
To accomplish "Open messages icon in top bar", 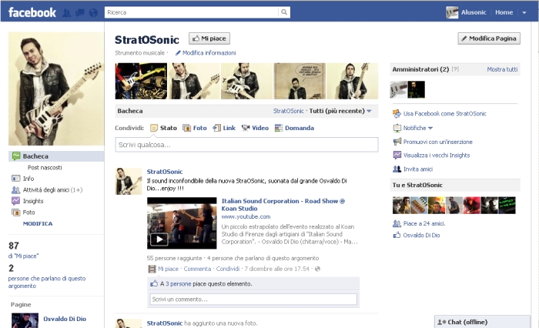I will coord(80,13).
